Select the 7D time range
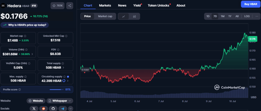Image resolution: width=261 pixels, height=111 pixels. [x=215, y=16]
